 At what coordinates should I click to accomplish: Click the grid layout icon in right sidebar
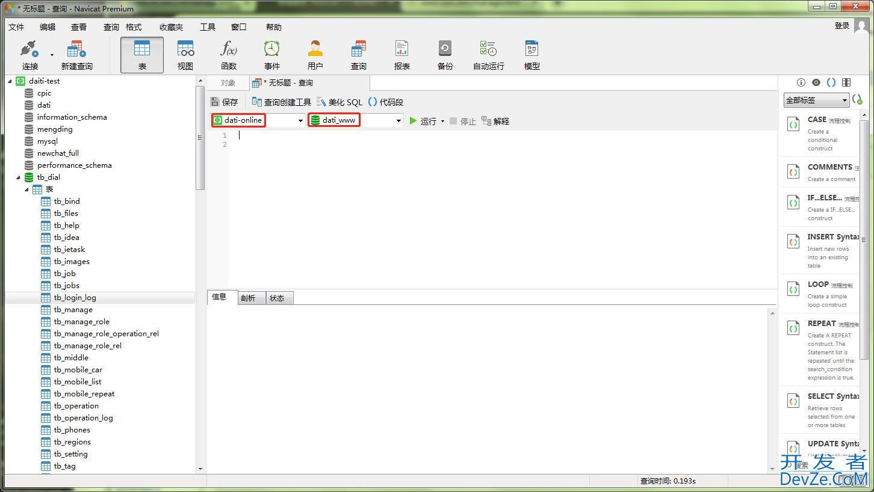click(x=846, y=82)
